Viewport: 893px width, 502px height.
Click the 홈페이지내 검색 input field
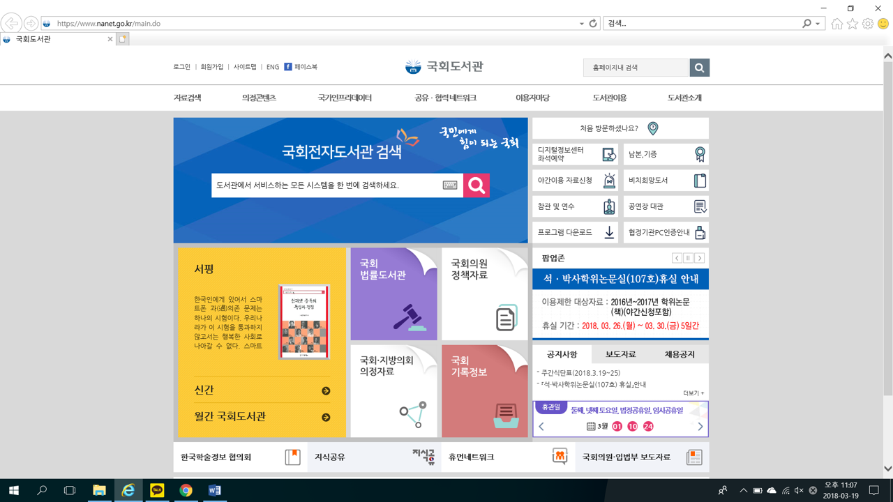(x=636, y=68)
